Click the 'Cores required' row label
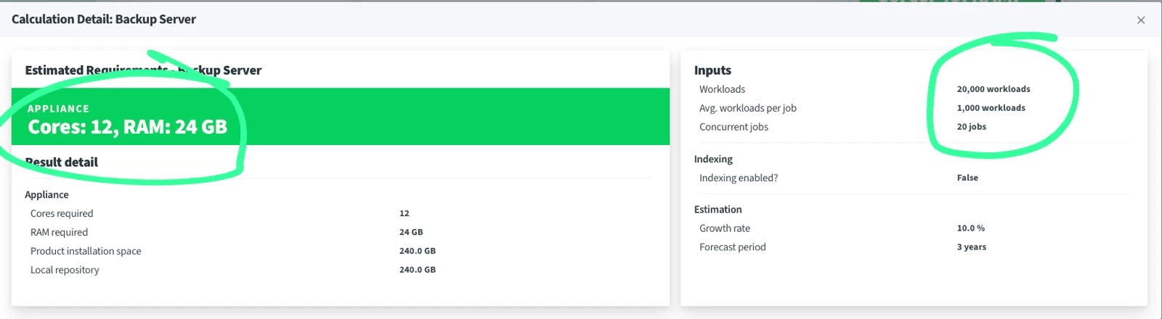 click(62, 213)
